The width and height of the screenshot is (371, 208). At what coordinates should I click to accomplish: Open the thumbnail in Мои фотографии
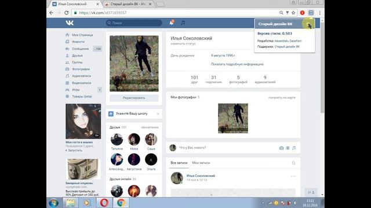233,118
